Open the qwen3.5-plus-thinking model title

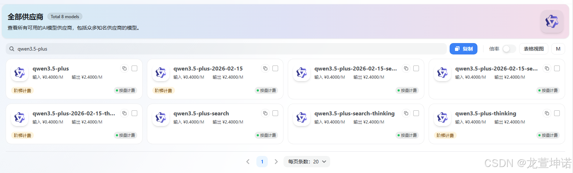click(x=486, y=113)
